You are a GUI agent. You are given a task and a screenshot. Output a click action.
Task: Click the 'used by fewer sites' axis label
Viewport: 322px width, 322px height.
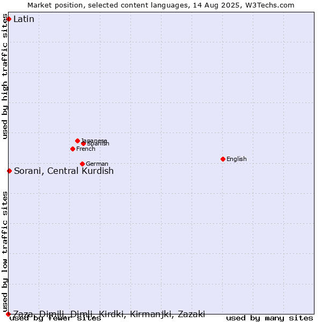(55, 318)
